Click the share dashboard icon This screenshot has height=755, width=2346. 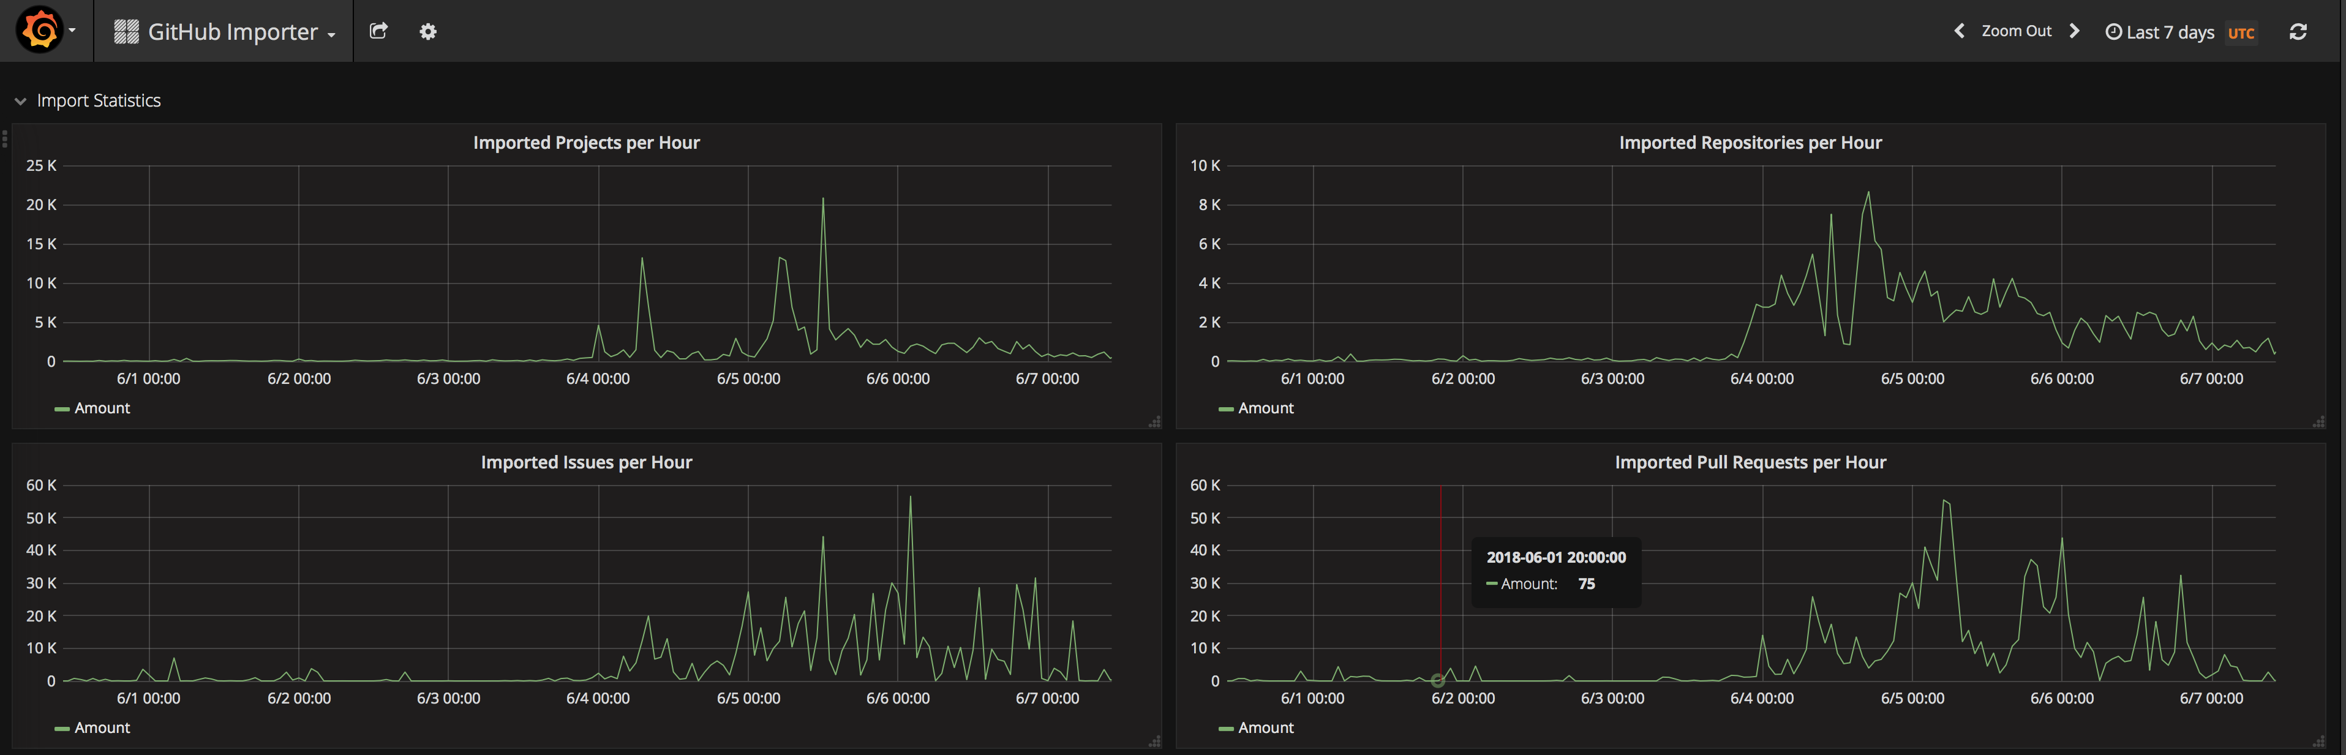coord(379,31)
